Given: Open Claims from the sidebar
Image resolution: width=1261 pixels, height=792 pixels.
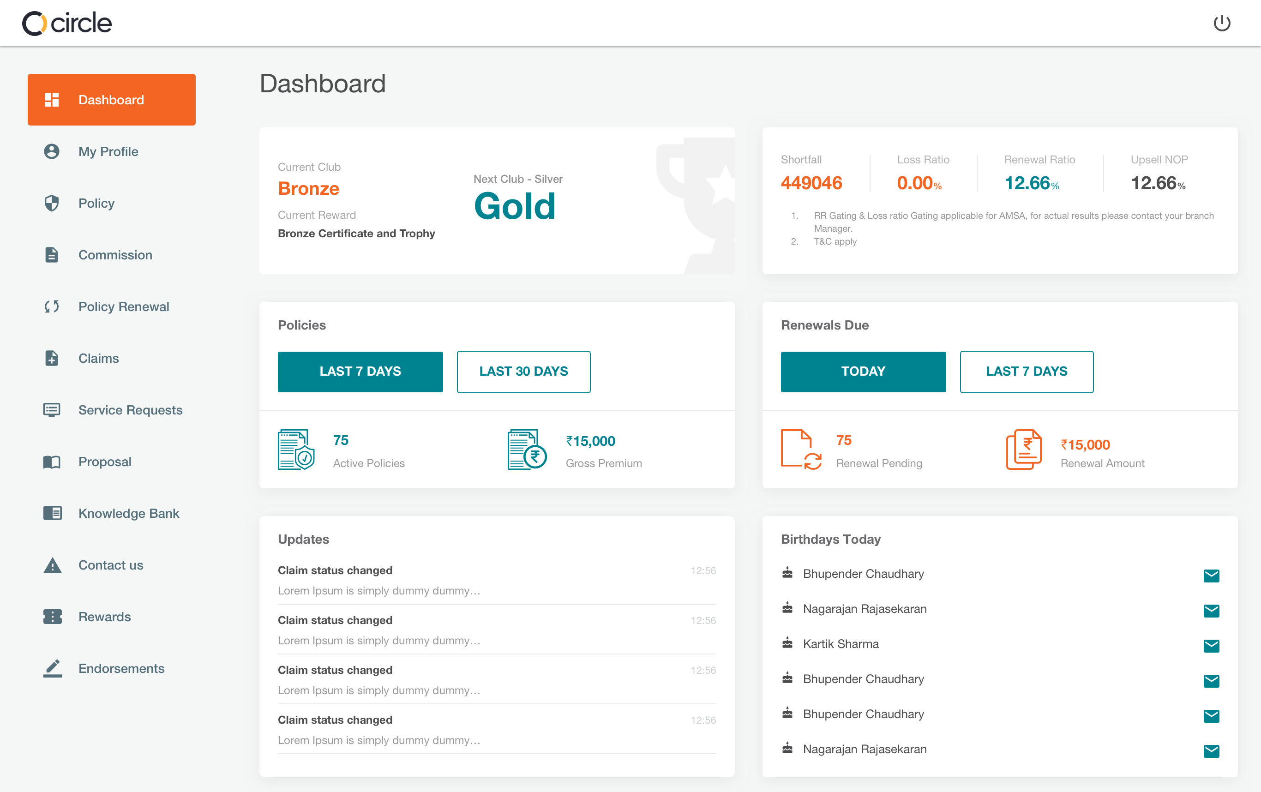Looking at the screenshot, I should click(98, 358).
